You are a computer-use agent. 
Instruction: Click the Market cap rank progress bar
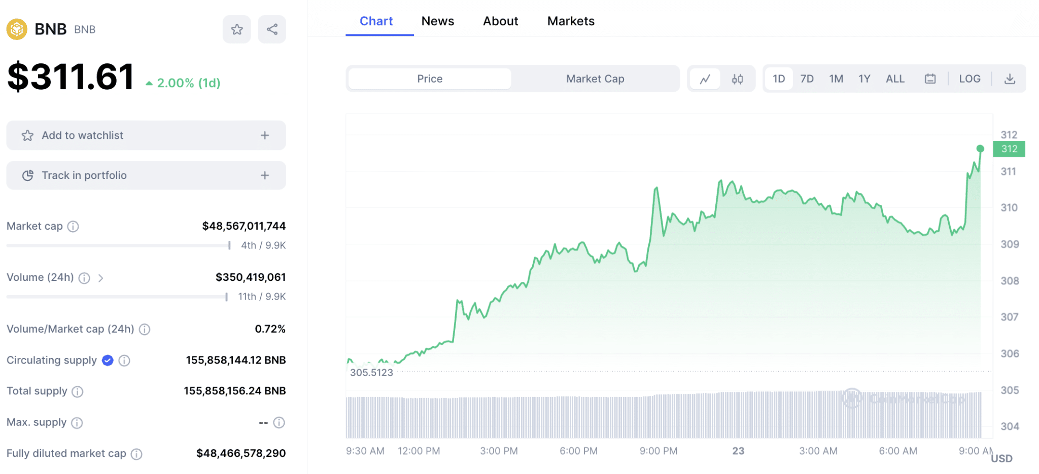click(117, 245)
